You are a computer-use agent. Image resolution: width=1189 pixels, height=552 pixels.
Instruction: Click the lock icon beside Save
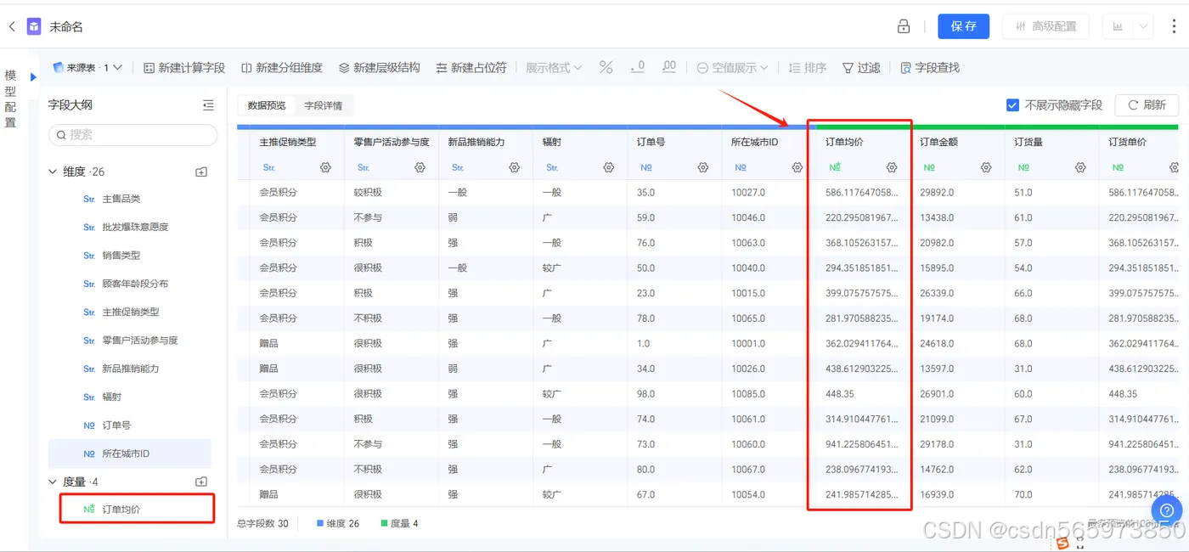(904, 26)
